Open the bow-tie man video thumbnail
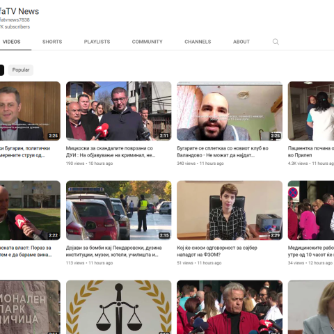This screenshot has width=334, height=334. click(x=30, y=111)
